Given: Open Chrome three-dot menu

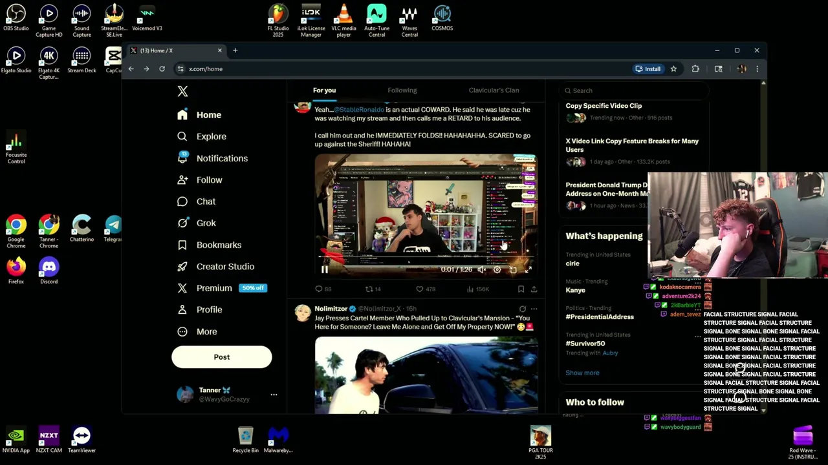Looking at the screenshot, I should pyautogui.click(x=757, y=68).
